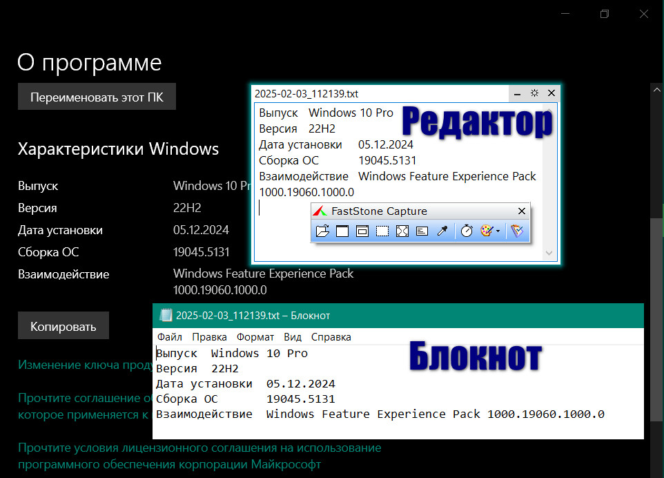Select the capture rectangular region tool
The width and height of the screenshot is (664, 478).
[x=382, y=231]
